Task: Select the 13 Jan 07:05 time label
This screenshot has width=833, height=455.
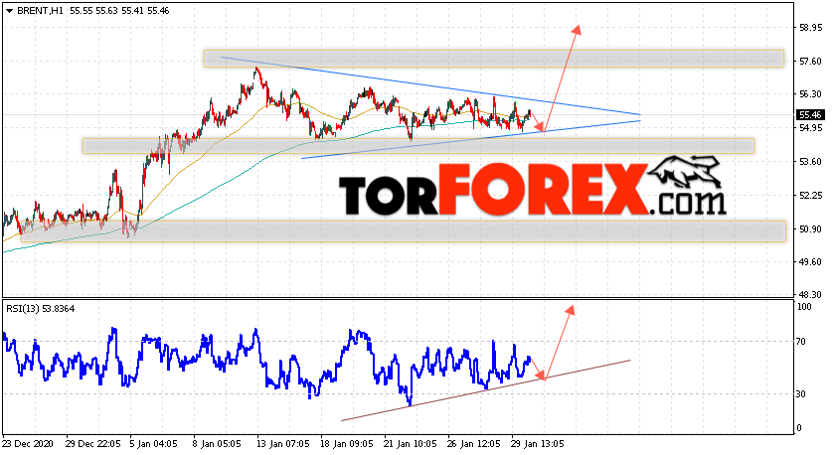Action: click(282, 443)
